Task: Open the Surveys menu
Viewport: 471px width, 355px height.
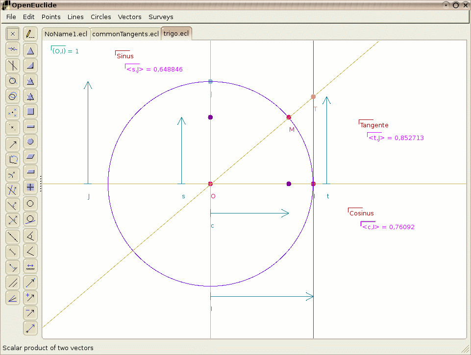Action: click(x=161, y=17)
